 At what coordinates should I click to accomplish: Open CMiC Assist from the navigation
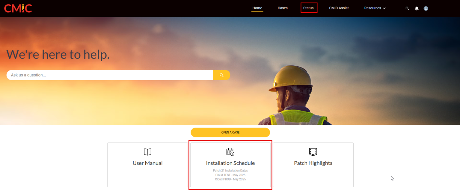point(339,8)
